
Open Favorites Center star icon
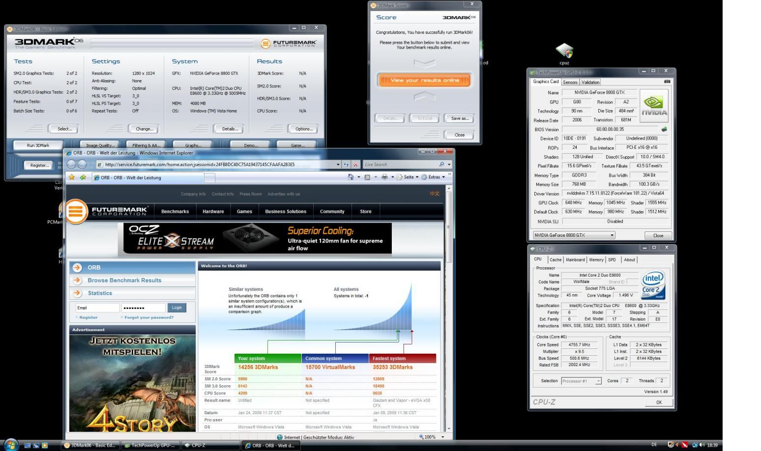[x=72, y=177]
